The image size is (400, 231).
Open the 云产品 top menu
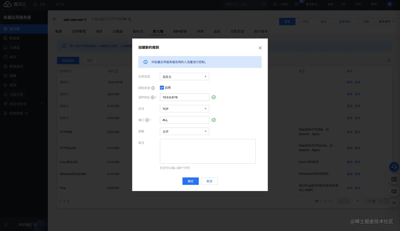coord(61,4)
